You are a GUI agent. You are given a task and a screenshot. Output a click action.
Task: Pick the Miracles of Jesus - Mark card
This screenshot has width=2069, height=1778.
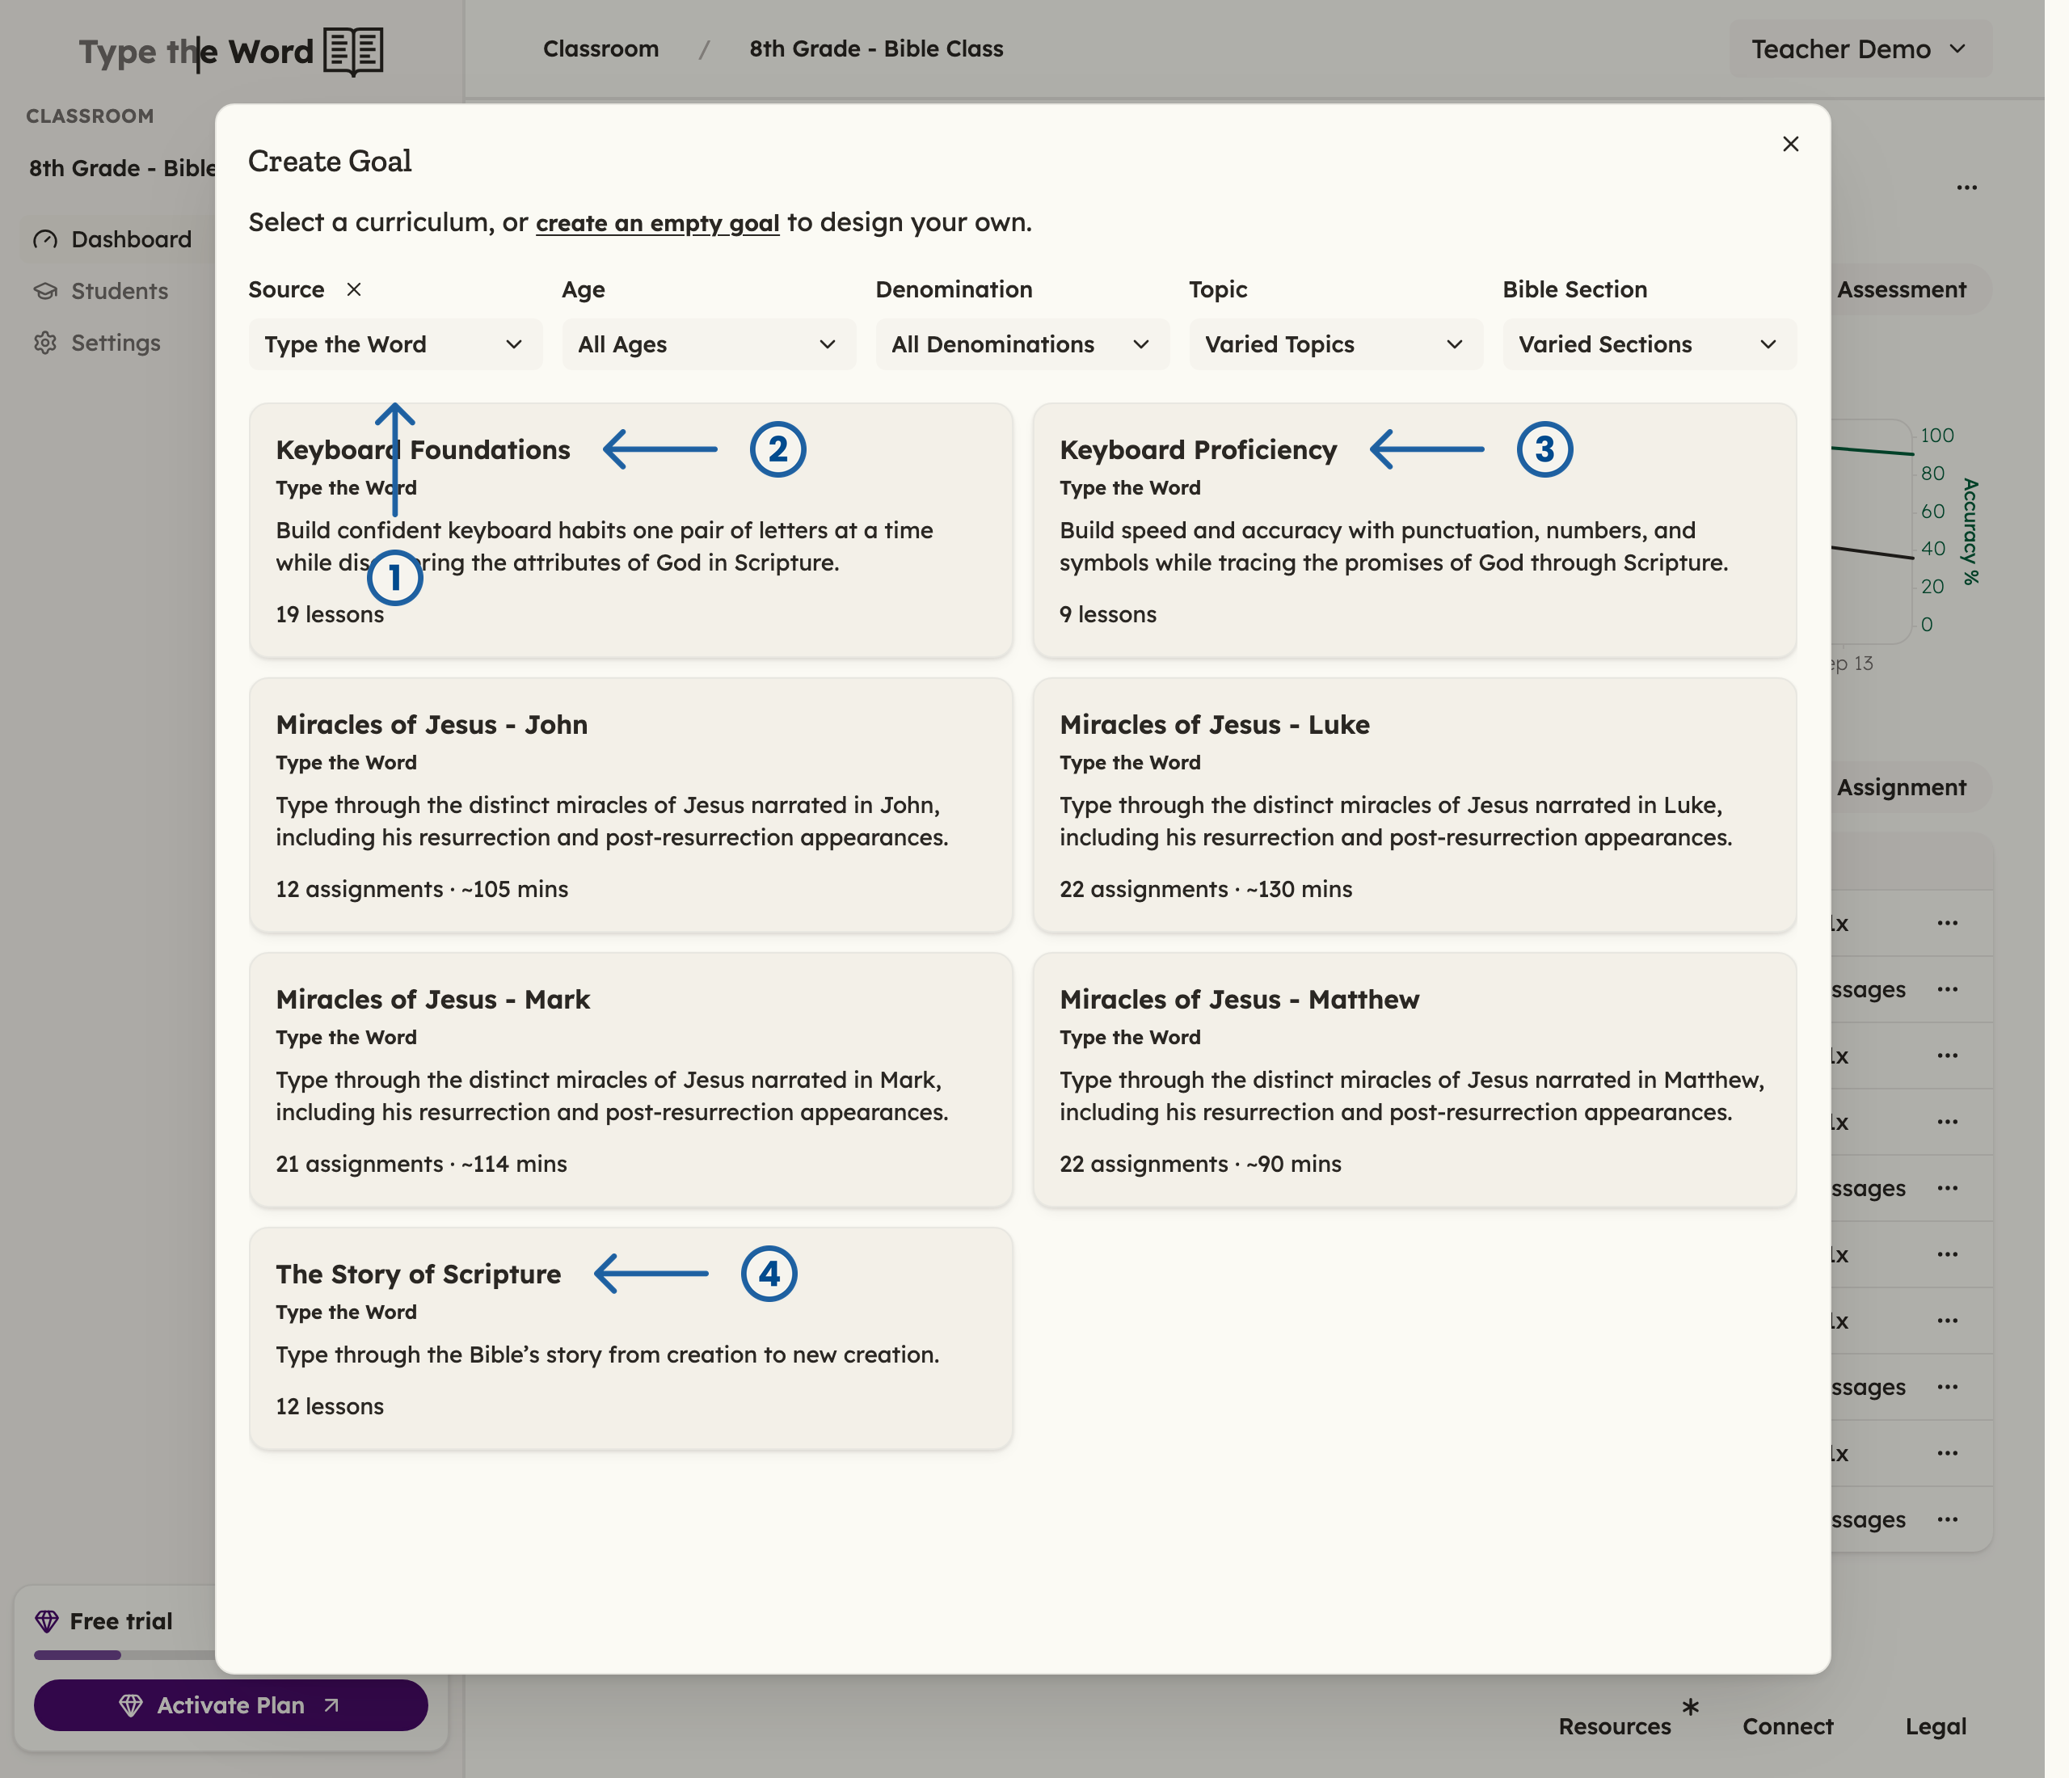[x=631, y=1079]
